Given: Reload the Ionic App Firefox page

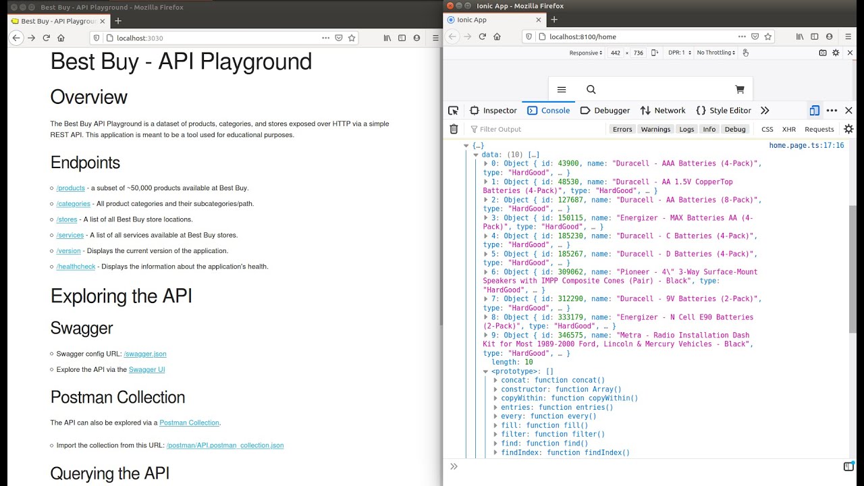Looking at the screenshot, I should [483, 36].
